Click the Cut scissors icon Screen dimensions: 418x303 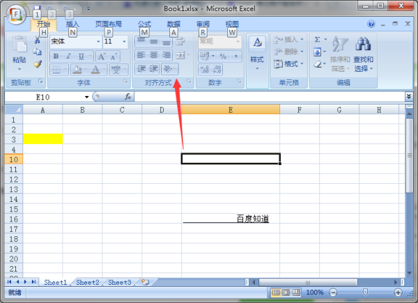(38, 40)
